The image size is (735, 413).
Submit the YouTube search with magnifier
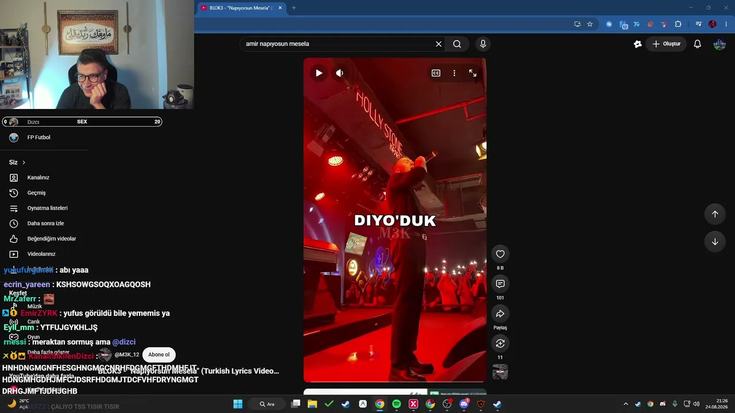pyautogui.click(x=457, y=44)
